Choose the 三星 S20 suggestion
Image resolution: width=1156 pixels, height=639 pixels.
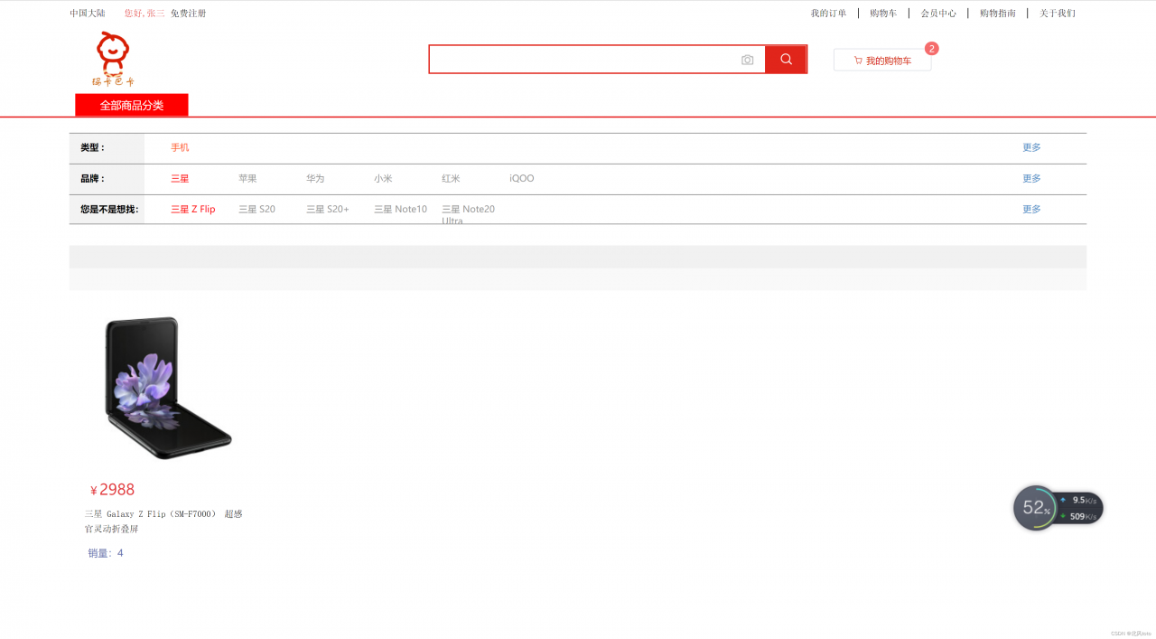point(256,209)
